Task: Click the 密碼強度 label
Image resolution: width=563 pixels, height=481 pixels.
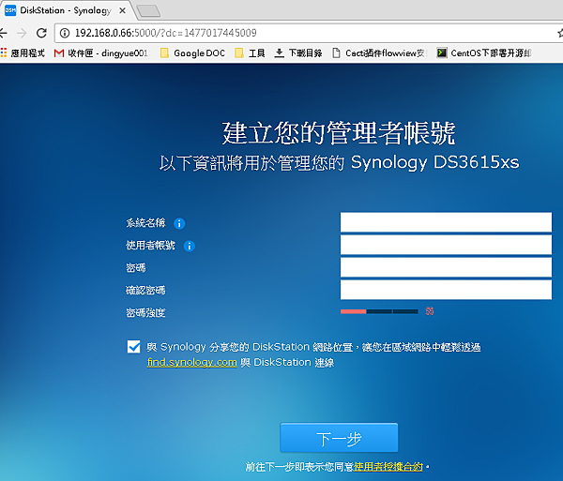Action: 145,313
